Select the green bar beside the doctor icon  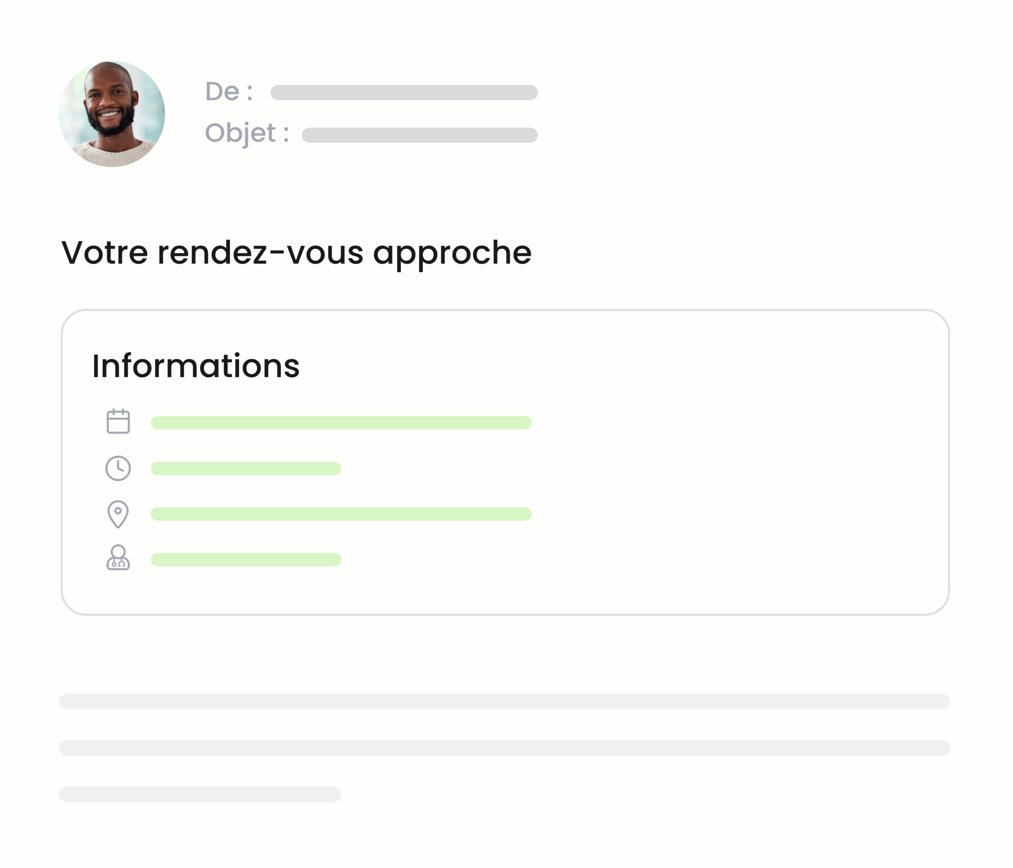pos(246,559)
